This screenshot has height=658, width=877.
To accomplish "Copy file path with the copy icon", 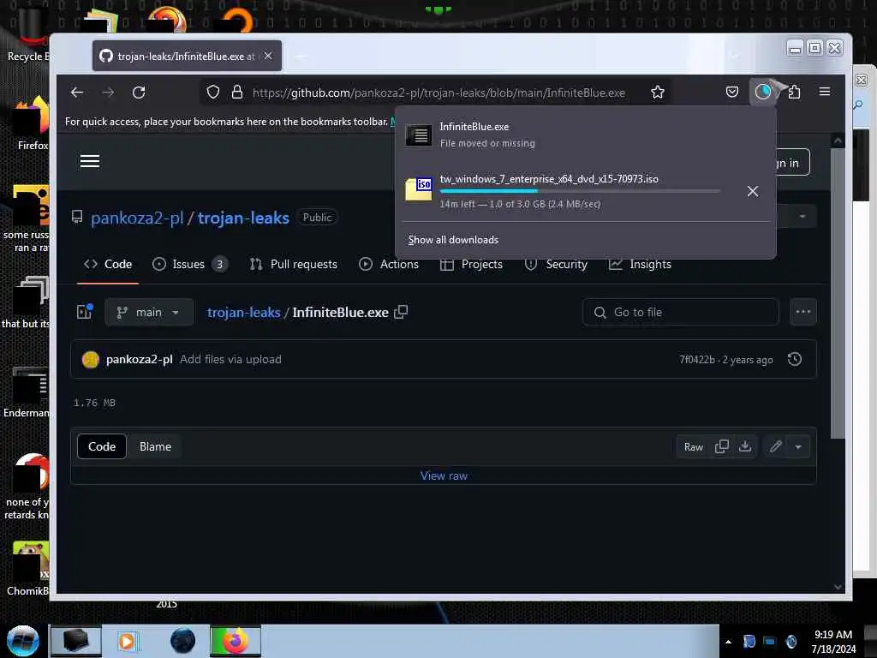I will pyautogui.click(x=401, y=312).
